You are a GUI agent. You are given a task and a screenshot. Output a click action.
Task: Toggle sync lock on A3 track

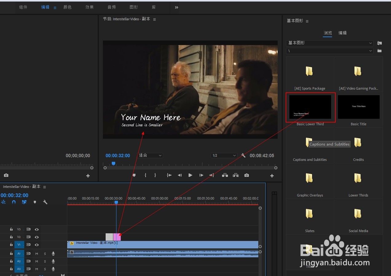pyautogui.click(x=28, y=269)
